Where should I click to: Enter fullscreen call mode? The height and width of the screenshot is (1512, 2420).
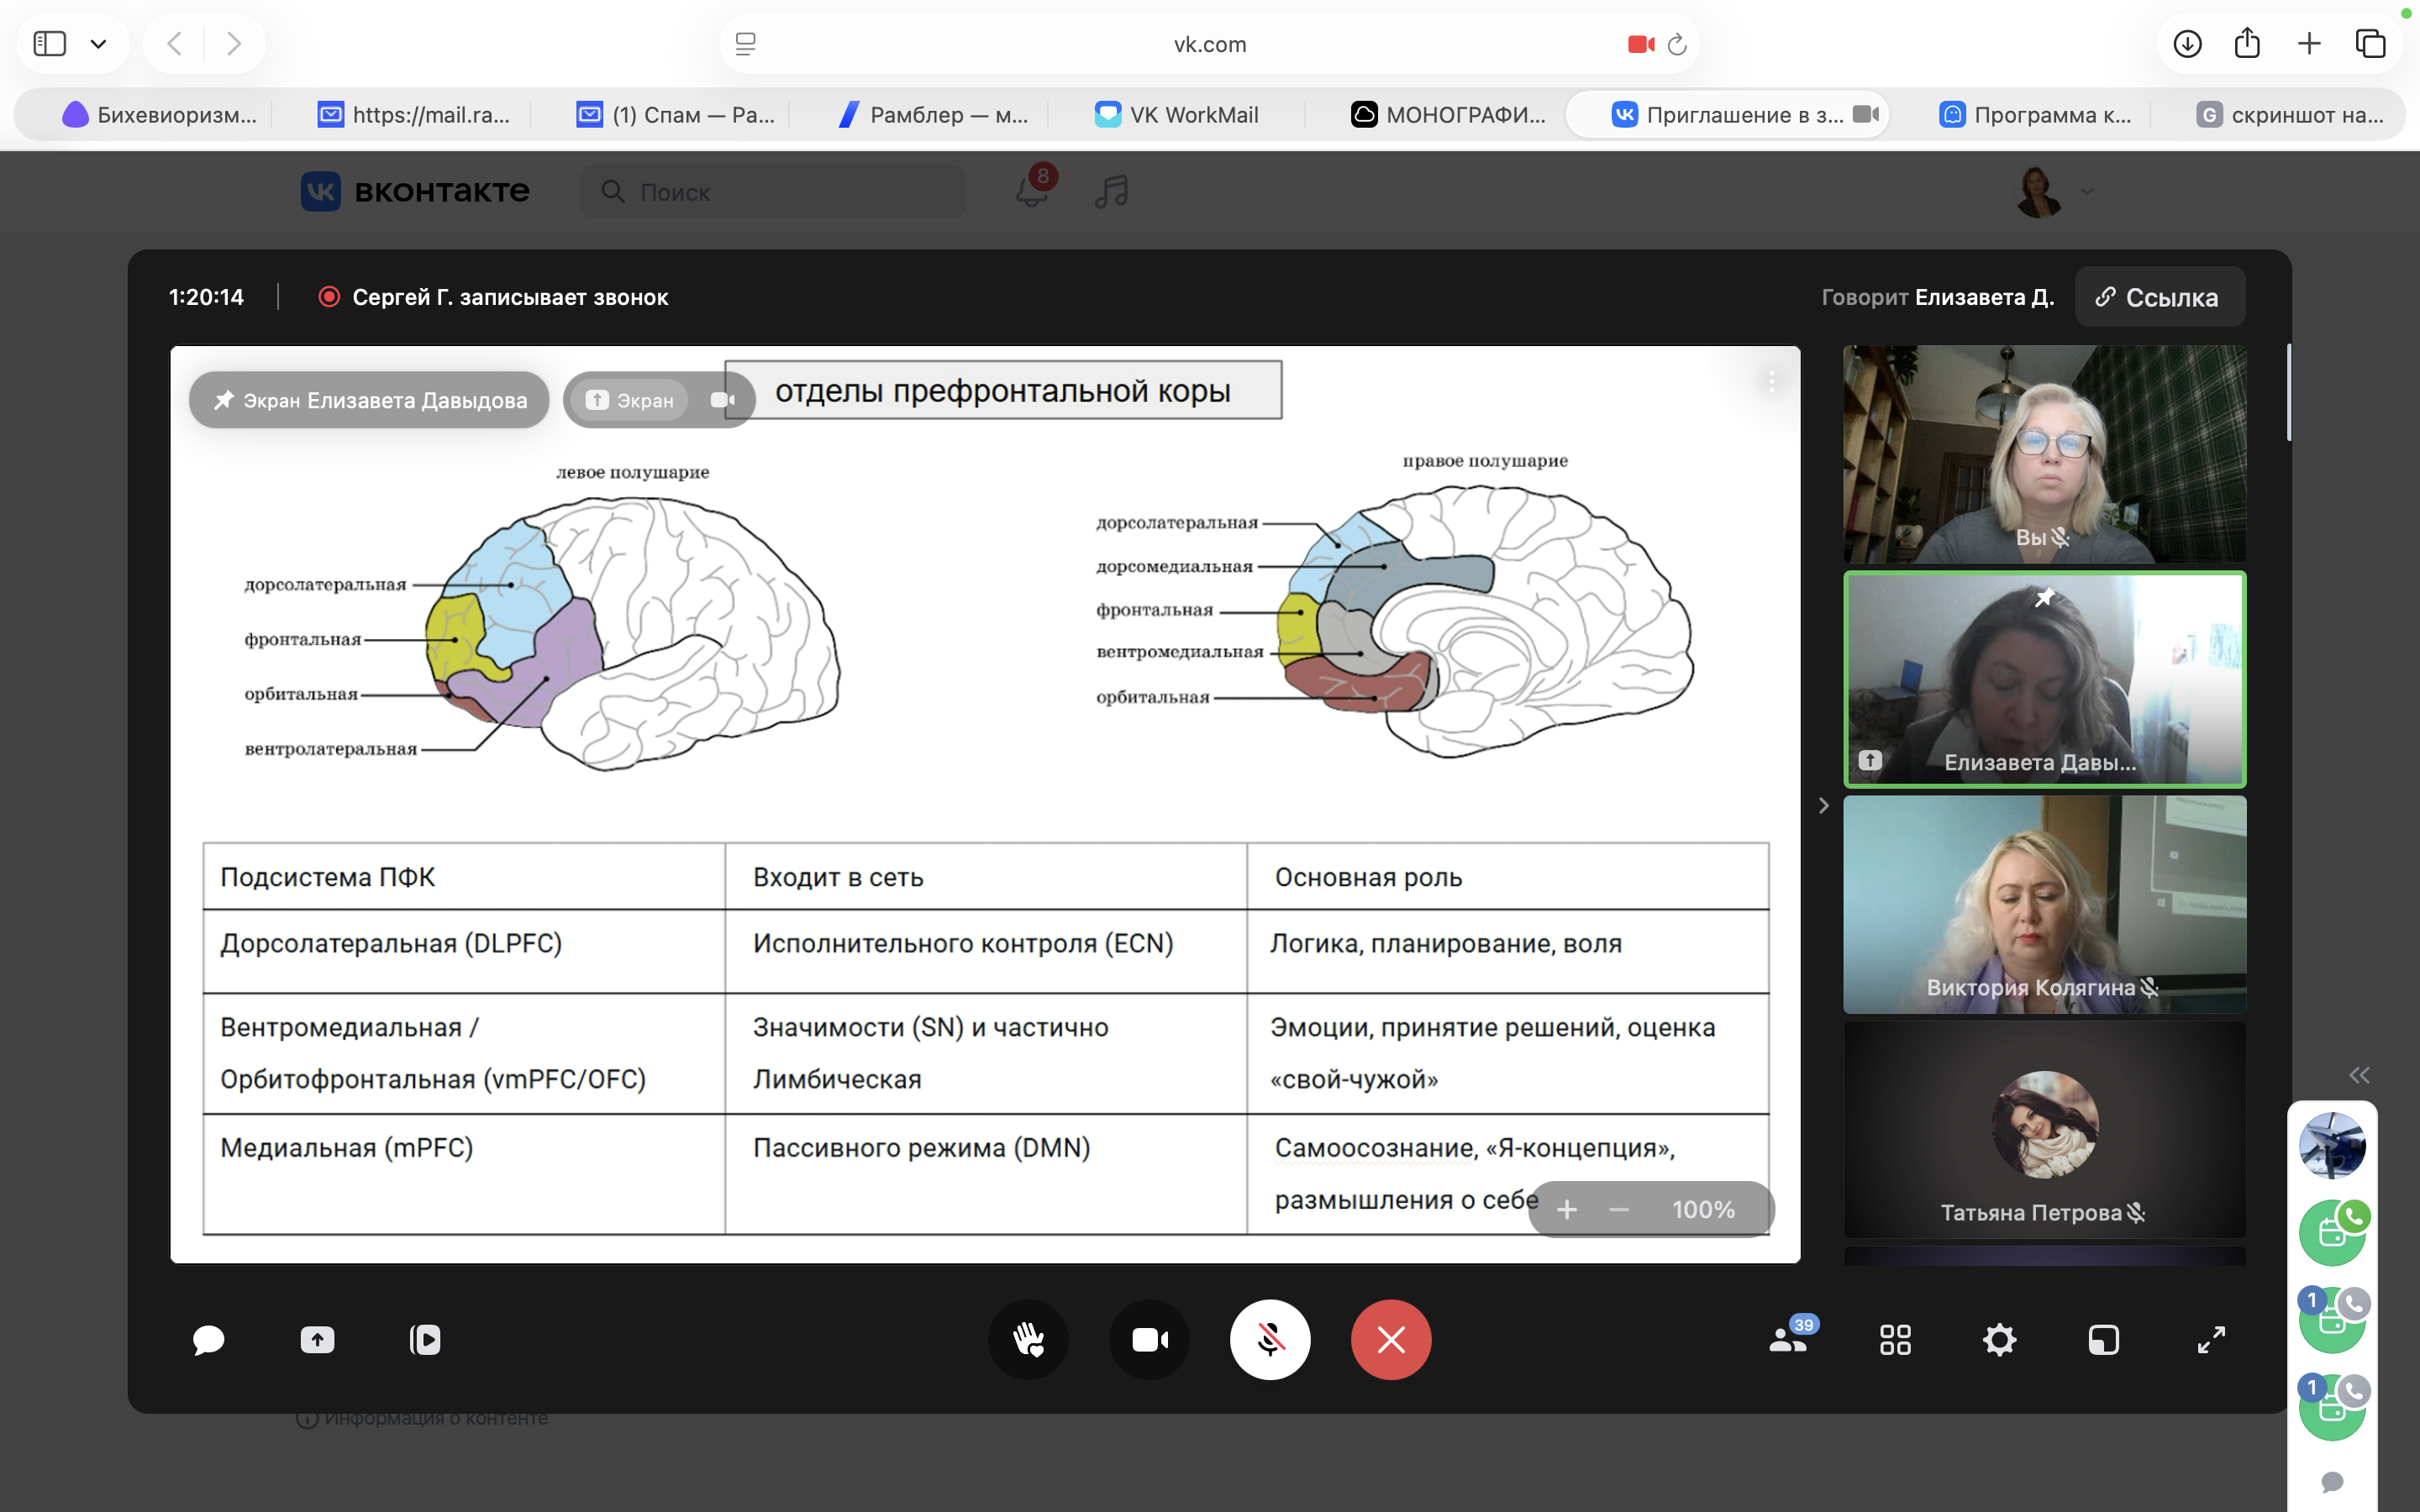pos(2211,1339)
